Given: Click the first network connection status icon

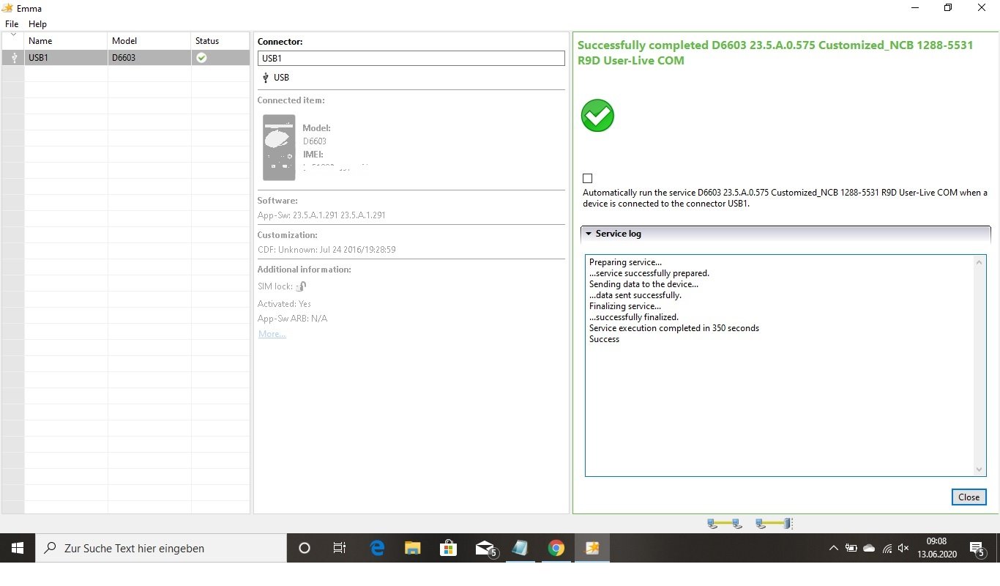Looking at the screenshot, I should [725, 524].
